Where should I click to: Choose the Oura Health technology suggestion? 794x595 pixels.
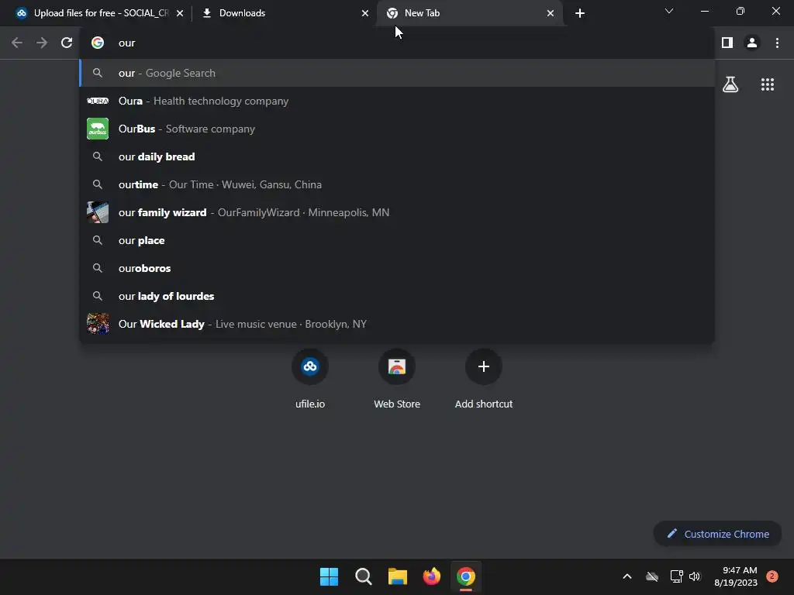tap(397, 101)
